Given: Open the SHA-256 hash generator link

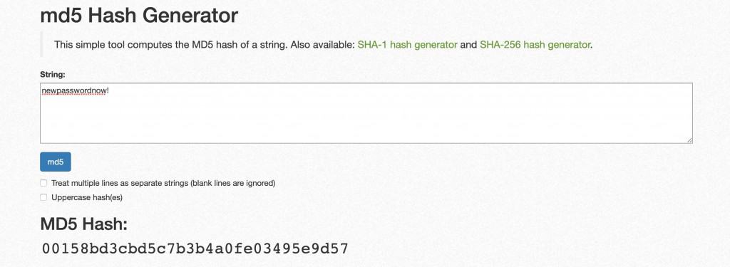Looking at the screenshot, I should point(535,45).
